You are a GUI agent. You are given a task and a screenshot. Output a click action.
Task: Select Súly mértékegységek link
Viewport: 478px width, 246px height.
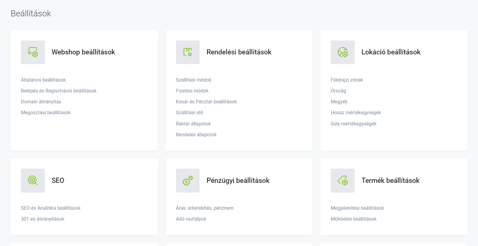click(x=354, y=124)
